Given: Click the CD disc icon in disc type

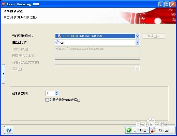Looking at the screenshot, I should [57, 42].
